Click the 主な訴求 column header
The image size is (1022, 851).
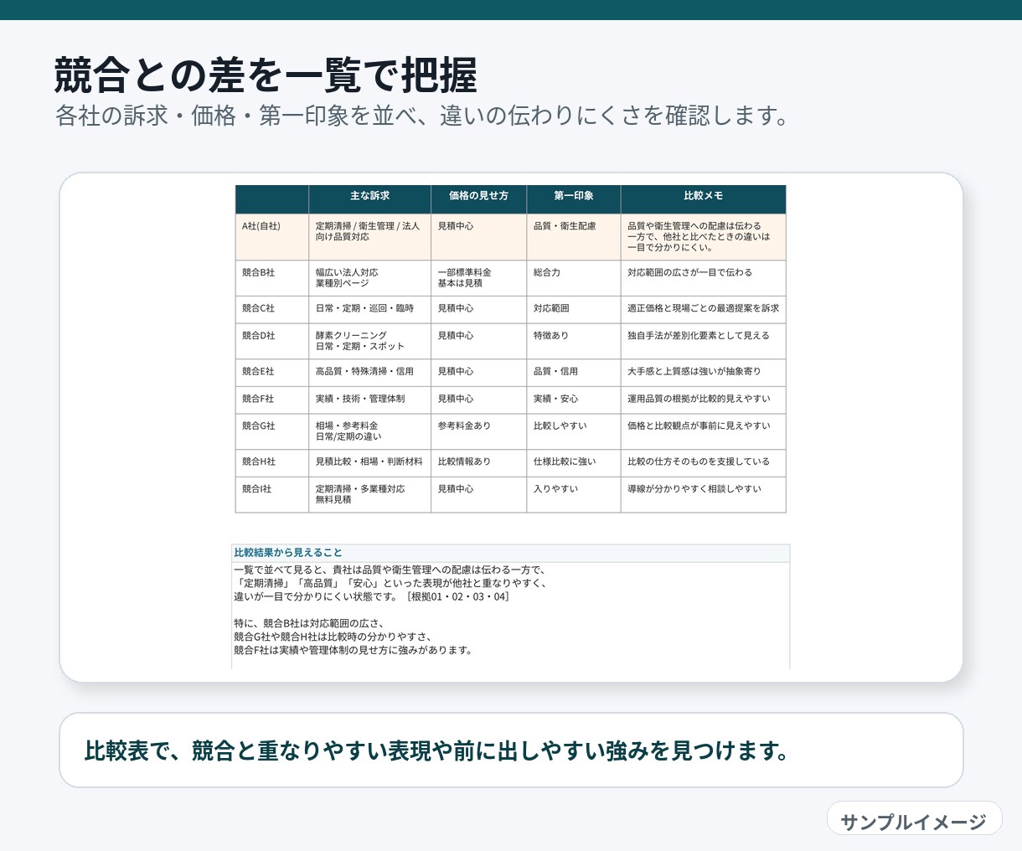click(x=369, y=199)
